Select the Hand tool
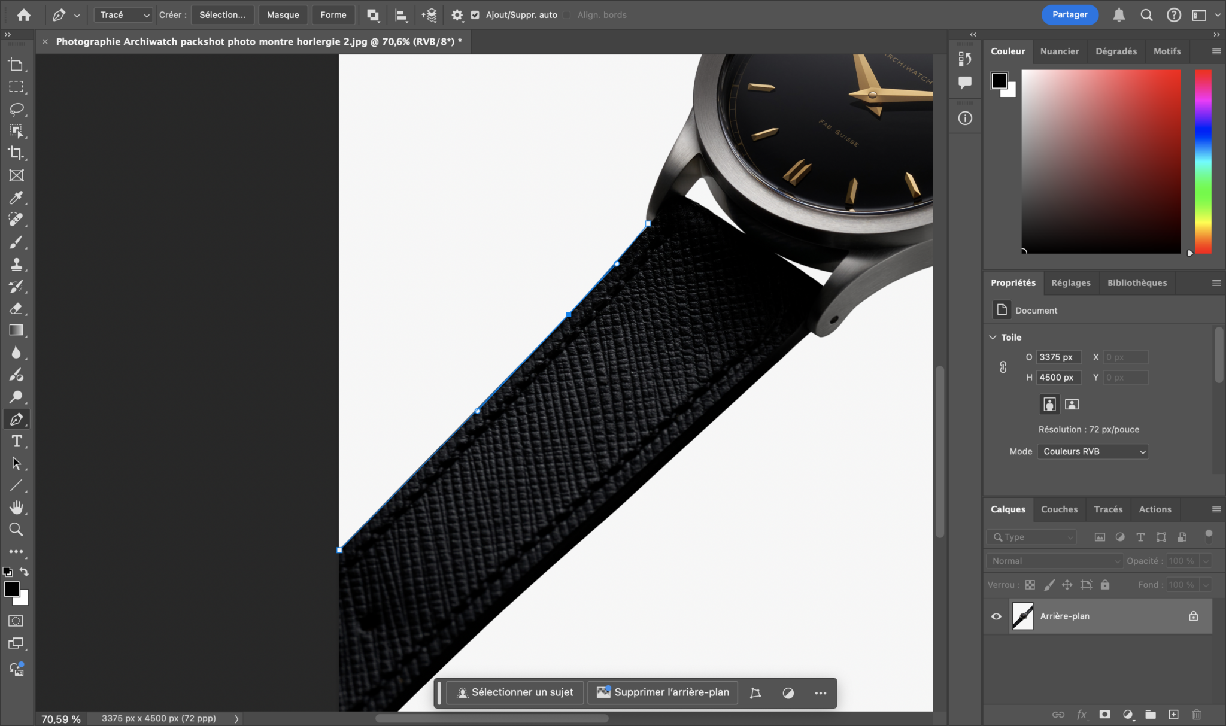Screen dimensions: 1226x726 point(16,508)
